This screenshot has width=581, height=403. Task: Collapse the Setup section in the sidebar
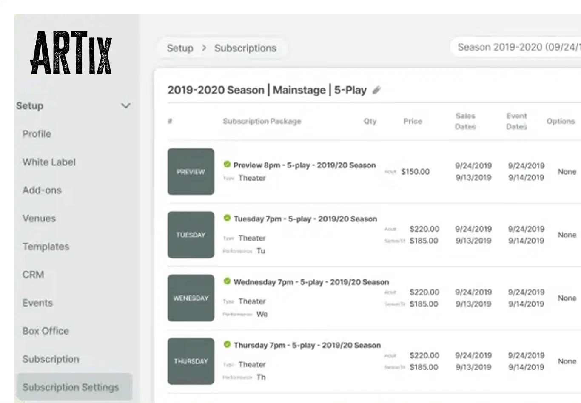125,105
